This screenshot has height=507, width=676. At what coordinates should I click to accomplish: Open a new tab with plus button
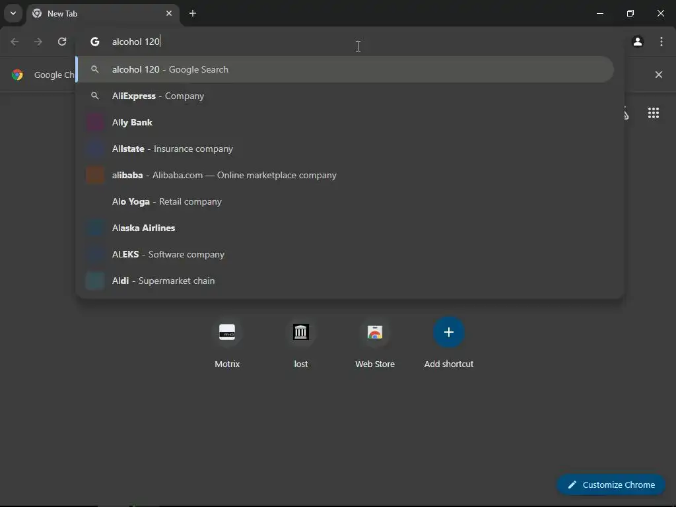click(x=193, y=13)
